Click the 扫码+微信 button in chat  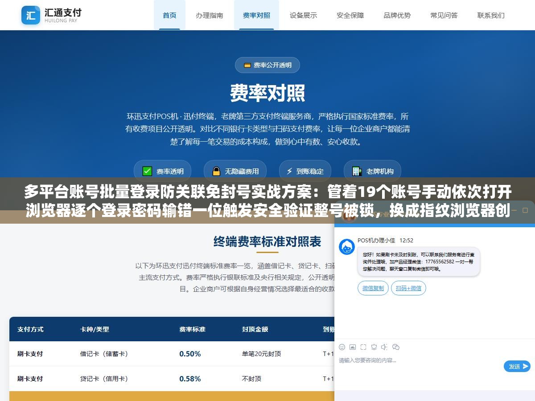click(x=409, y=288)
